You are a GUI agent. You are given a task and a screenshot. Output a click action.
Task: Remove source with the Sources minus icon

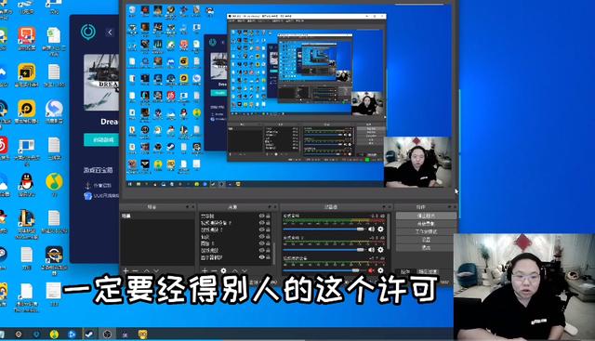coord(214,270)
